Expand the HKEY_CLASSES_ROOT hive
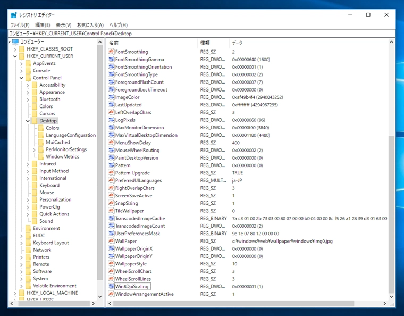The image size is (404, 316). (15, 49)
